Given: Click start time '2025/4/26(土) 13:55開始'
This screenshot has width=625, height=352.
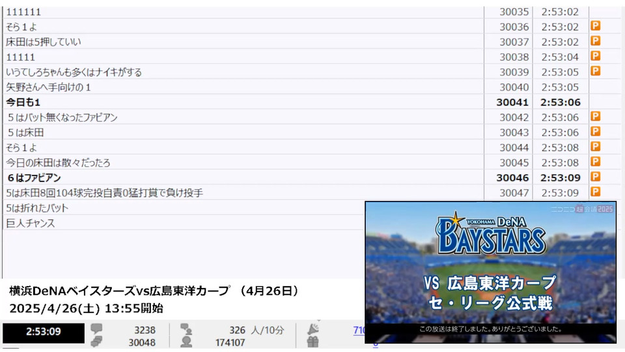Looking at the screenshot, I should tap(86, 308).
